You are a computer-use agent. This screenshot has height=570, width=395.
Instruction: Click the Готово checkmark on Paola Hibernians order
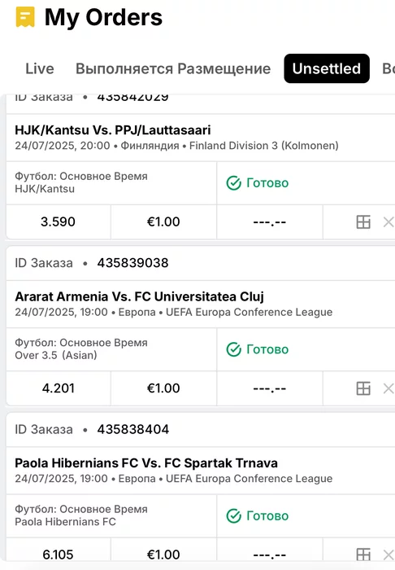[x=233, y=515]
